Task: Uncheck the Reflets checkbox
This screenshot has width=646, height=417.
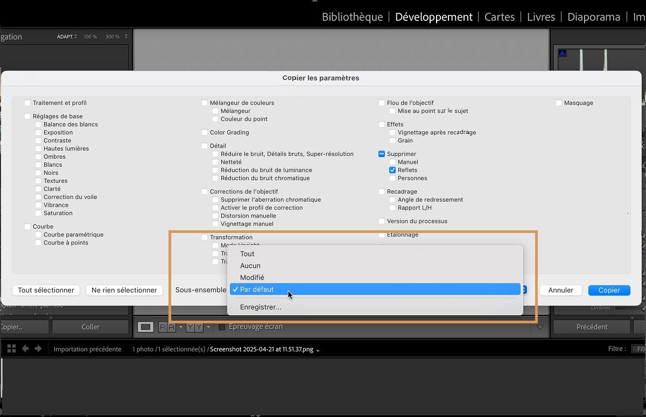Action: tap(392, 169)
